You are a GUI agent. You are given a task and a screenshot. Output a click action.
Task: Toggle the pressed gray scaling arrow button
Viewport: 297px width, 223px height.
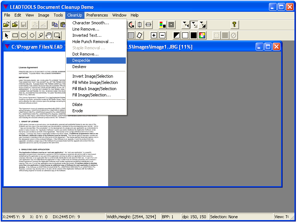(194, 25)
